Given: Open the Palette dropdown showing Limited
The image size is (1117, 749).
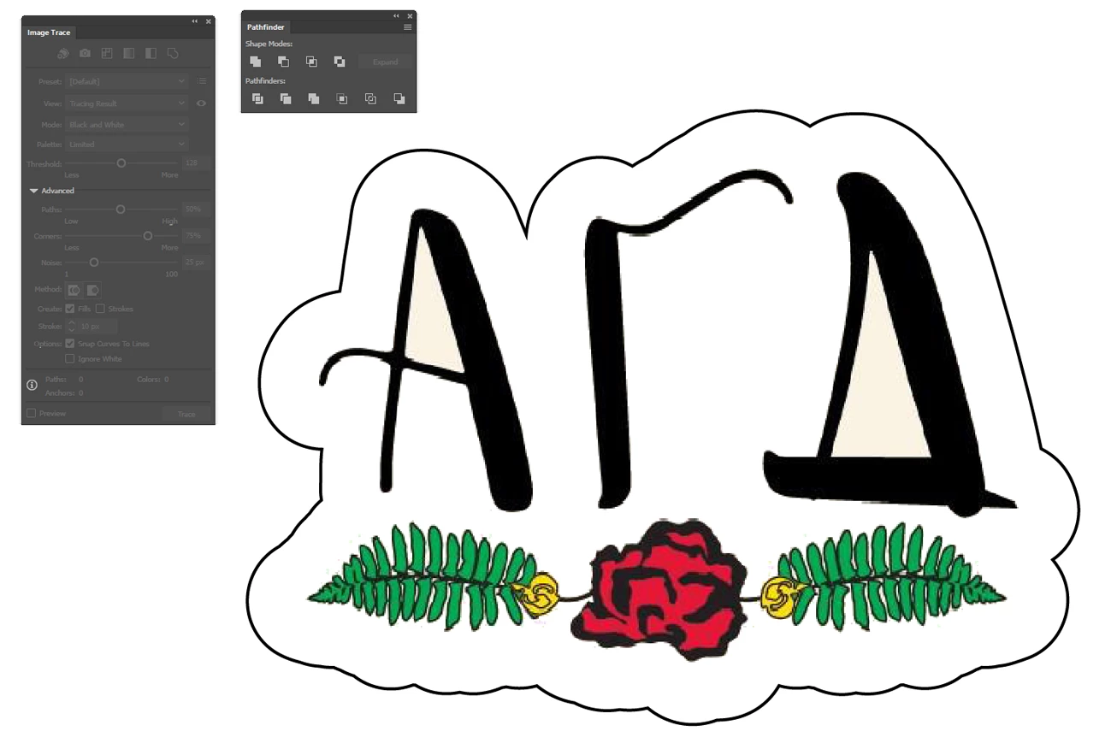Looking at the screenshot, I should [127, 144].
